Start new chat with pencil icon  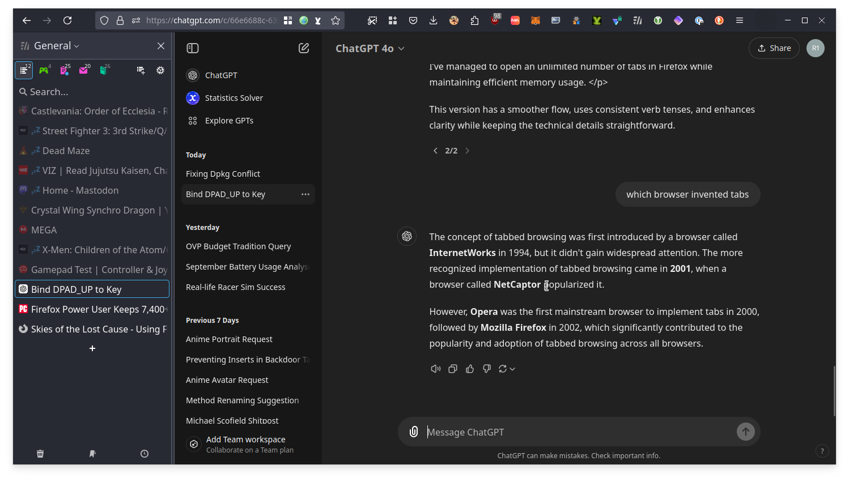304,48
